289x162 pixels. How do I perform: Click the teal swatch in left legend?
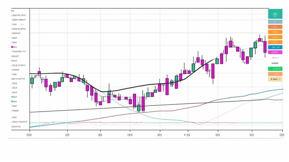pos(13,102)
